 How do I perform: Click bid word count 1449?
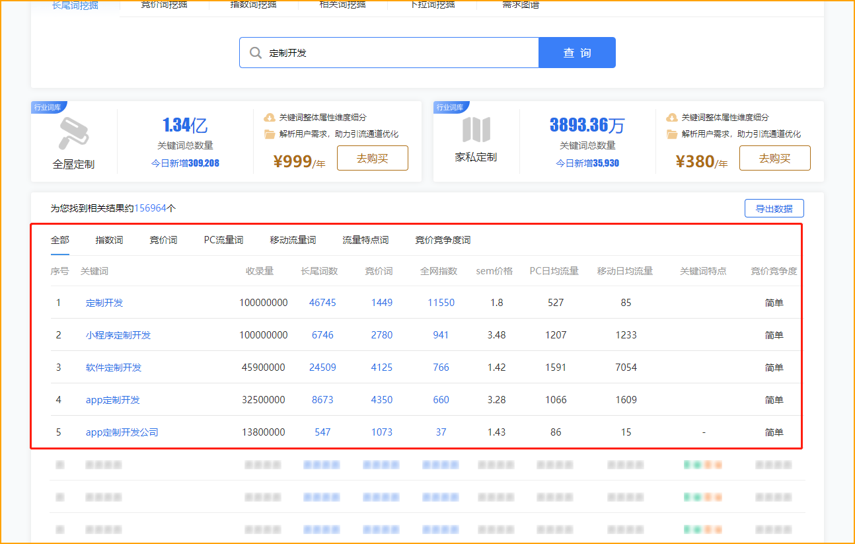click(x=382, y=303)
